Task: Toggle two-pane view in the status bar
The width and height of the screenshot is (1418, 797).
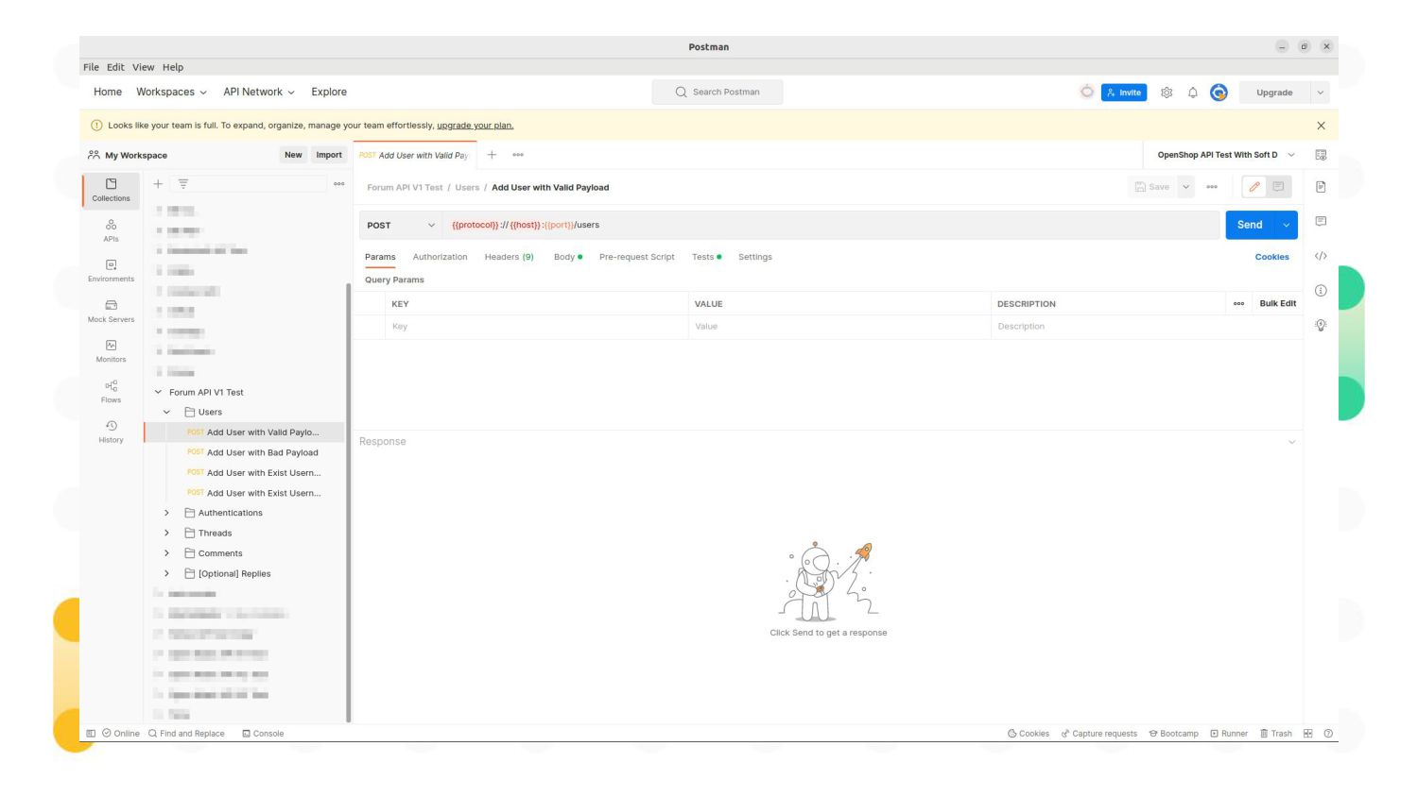Action: (x=1307, y=734)
